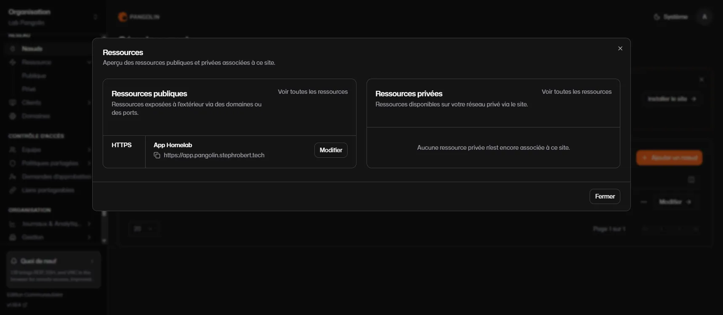The image size is (723, 315).
Task: Click the Politiques partagées shield icon
Action: click(x=13, y=163)
